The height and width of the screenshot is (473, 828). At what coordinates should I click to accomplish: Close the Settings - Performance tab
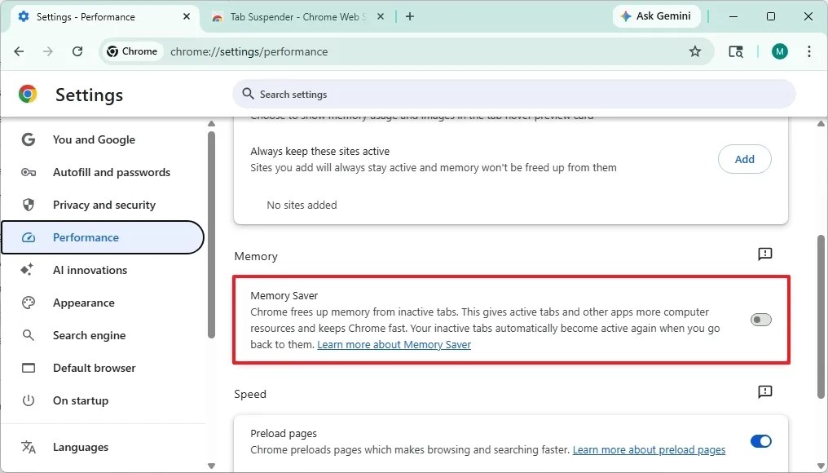tap(187, 17)
